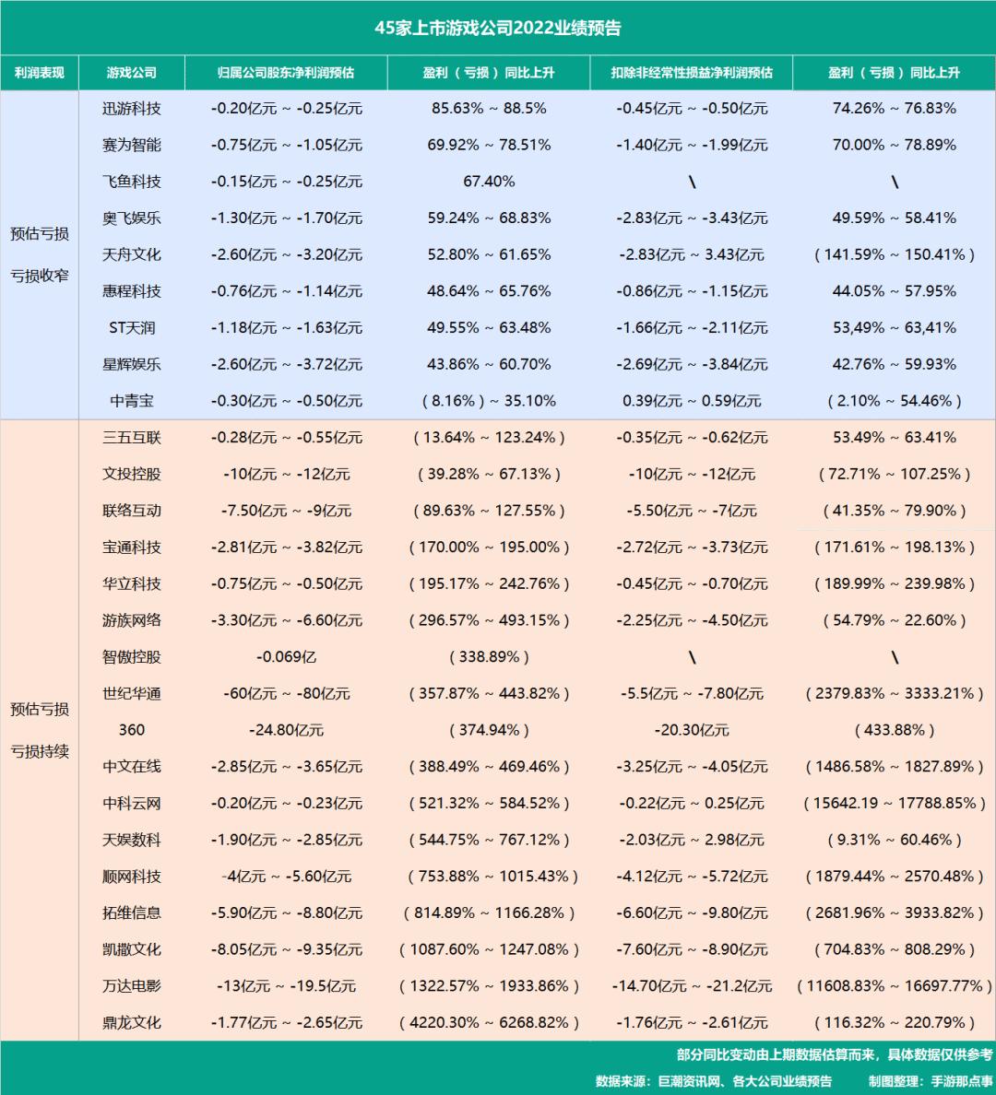Click the ( 338.89% ) cell
Viewport: 996px width, 1095px height.
point(489,657)
